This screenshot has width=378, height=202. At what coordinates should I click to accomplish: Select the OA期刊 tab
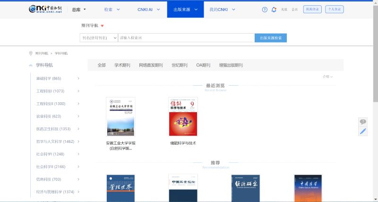(203, 65)
